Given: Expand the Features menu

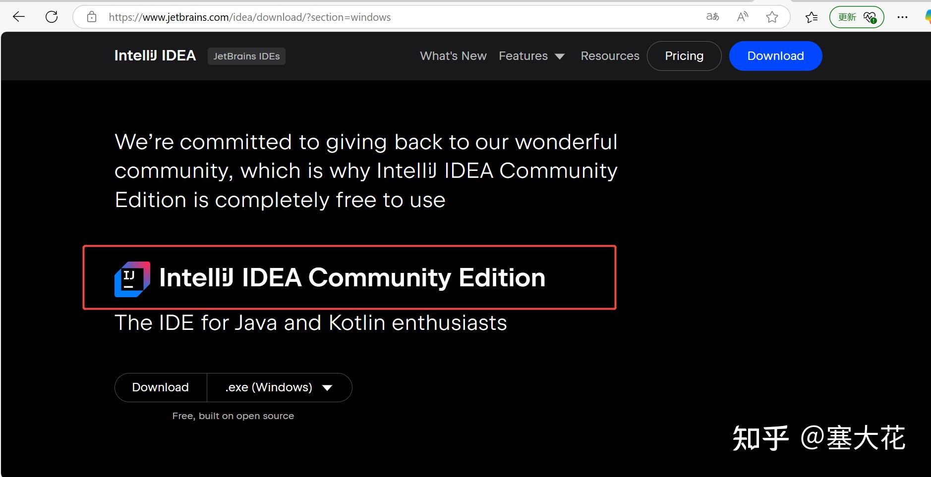Looking at the screenshot, I should (x=531, y=56).
